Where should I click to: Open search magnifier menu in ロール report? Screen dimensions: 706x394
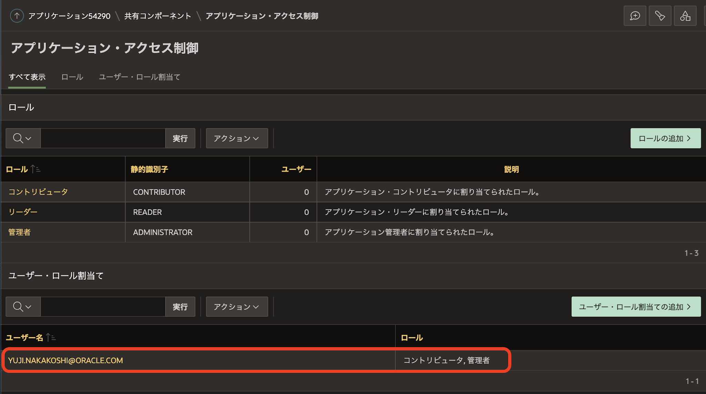point(23,138)
